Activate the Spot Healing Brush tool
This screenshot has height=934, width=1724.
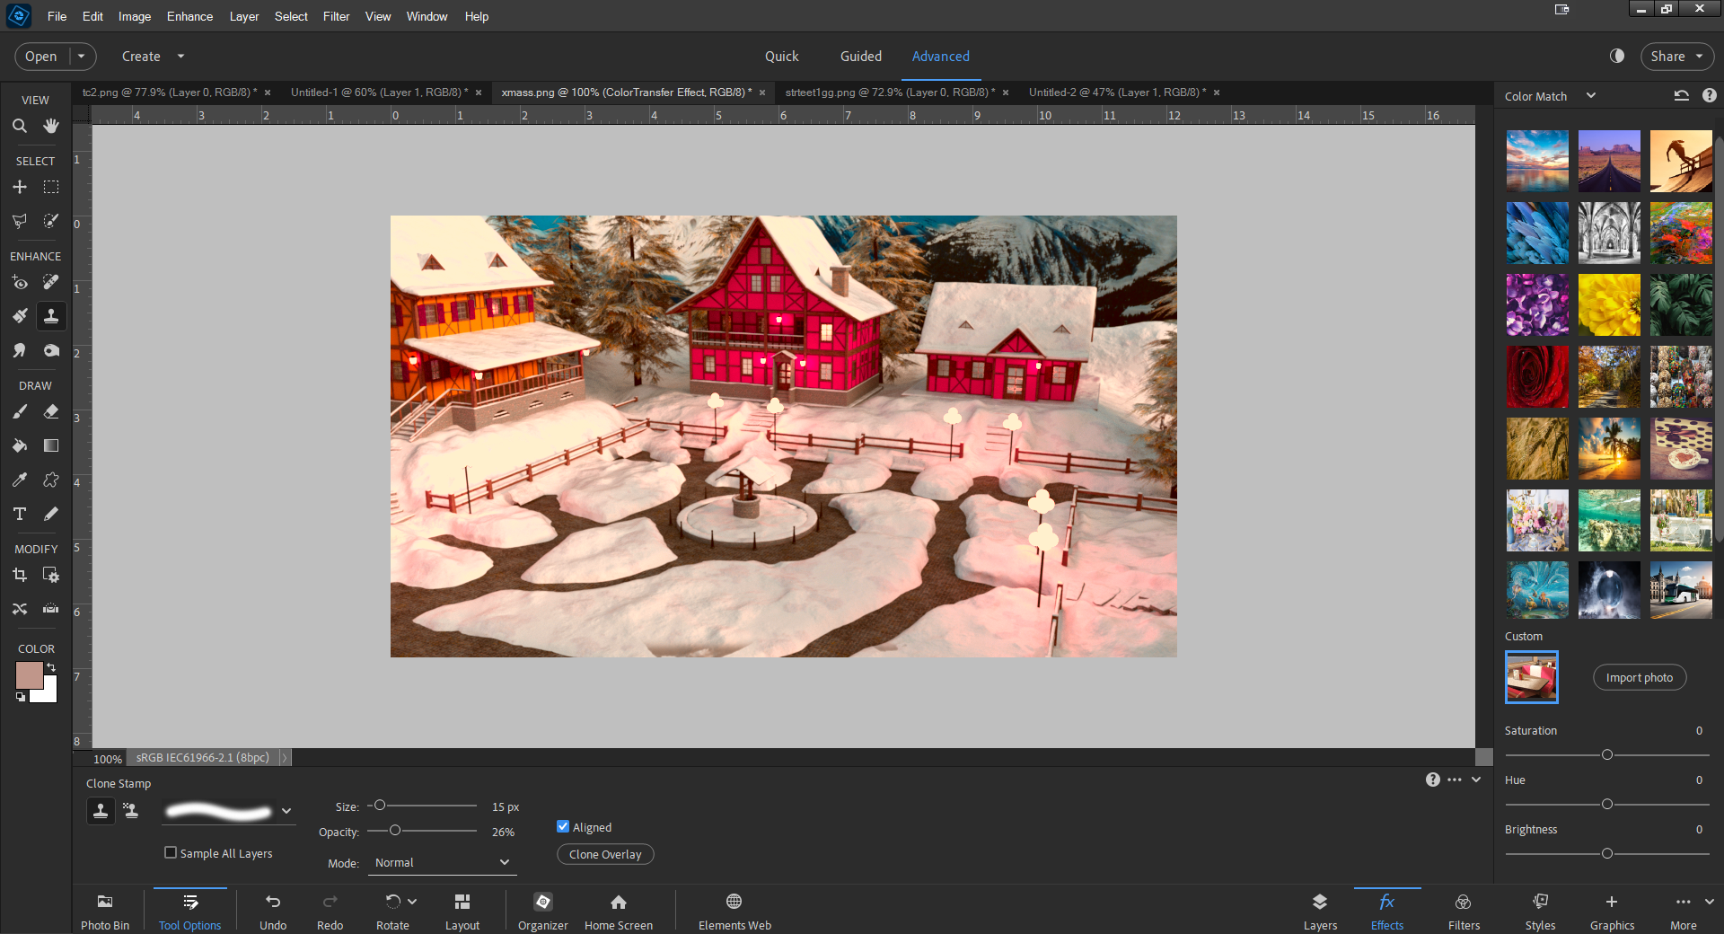pos(51,282)
